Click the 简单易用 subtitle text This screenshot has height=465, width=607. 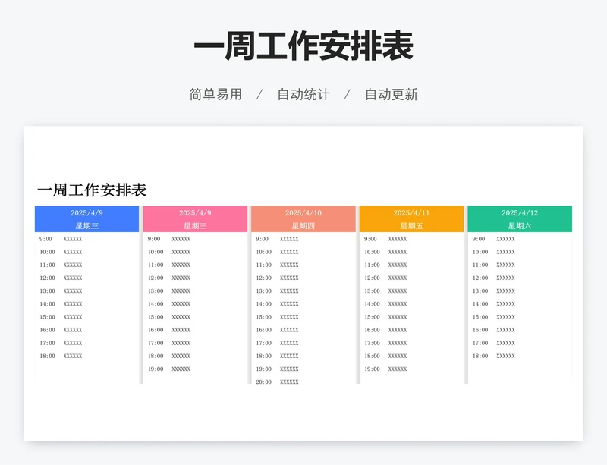215,94
